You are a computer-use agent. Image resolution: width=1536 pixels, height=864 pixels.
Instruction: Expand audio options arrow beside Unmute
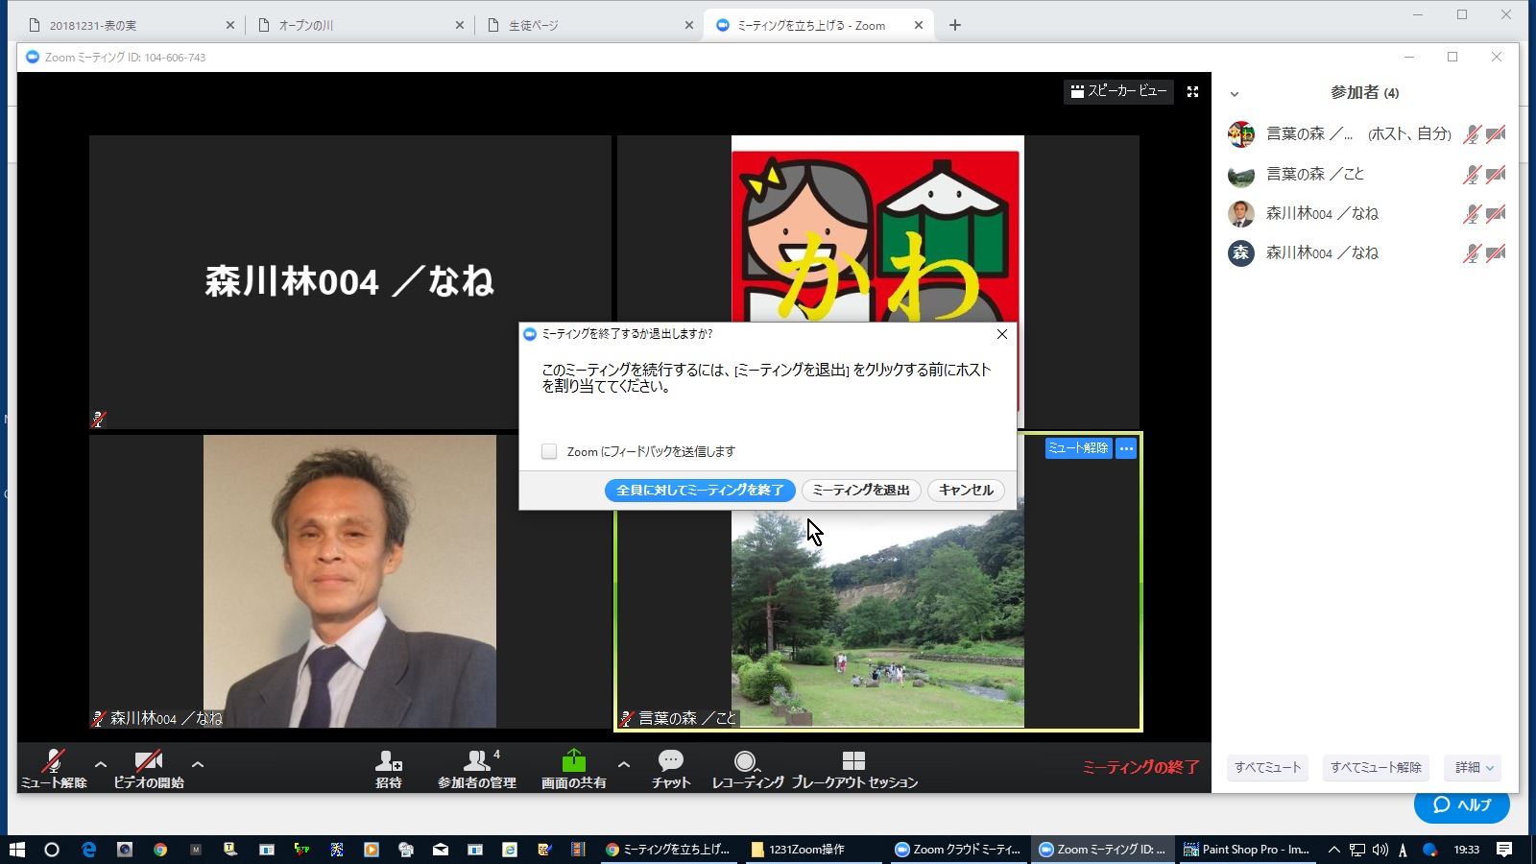pos(101,764)
